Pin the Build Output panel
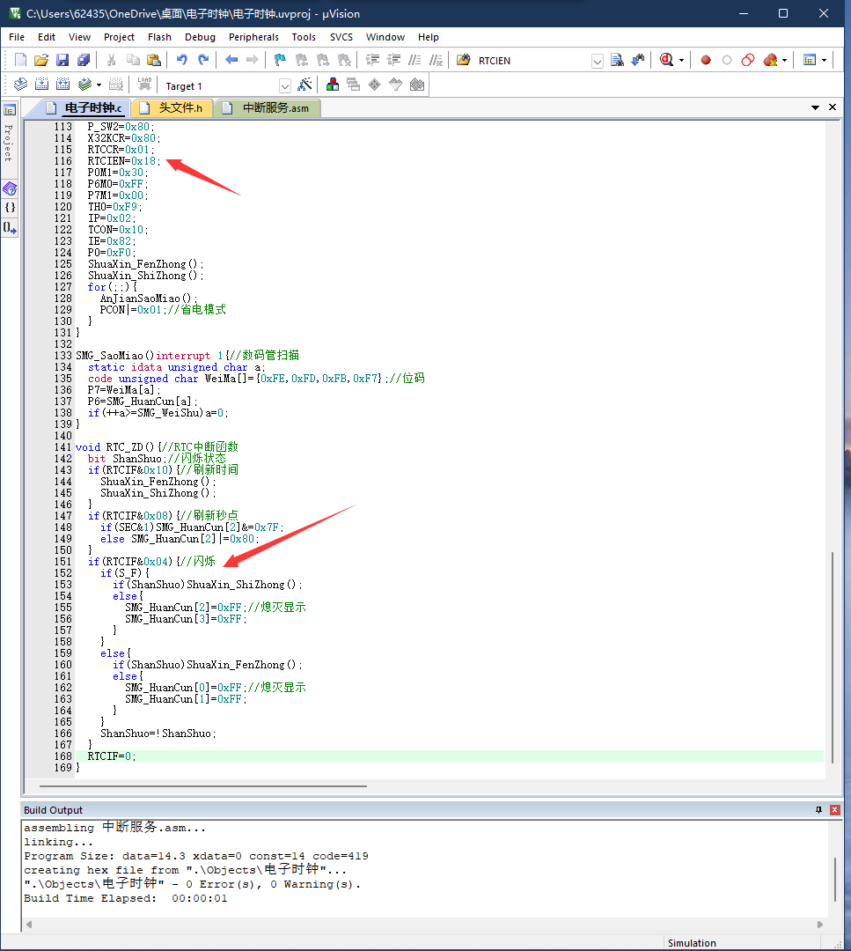 818,810
